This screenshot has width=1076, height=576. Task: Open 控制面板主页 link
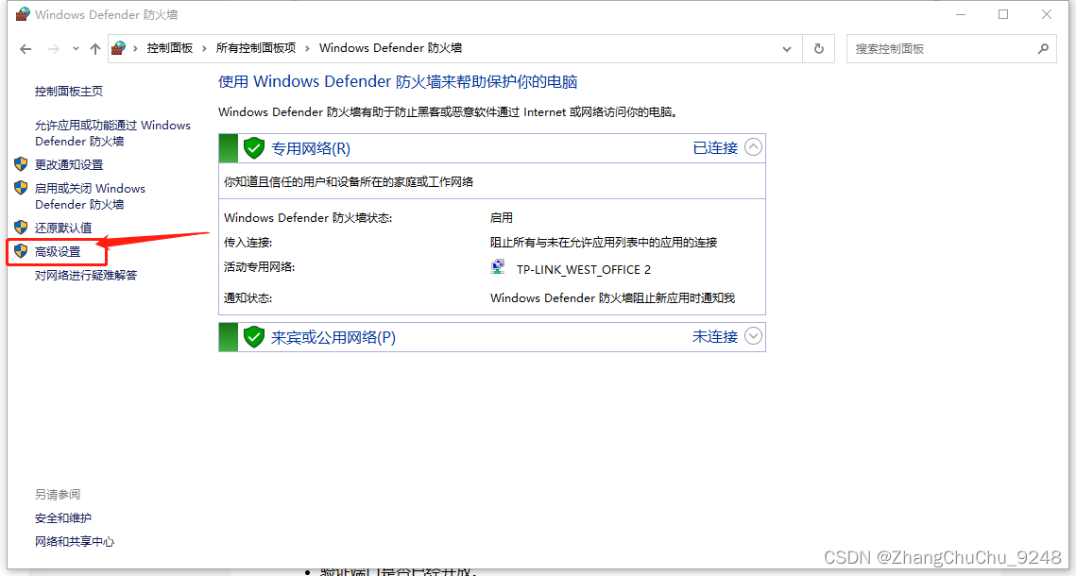point(69,92)
